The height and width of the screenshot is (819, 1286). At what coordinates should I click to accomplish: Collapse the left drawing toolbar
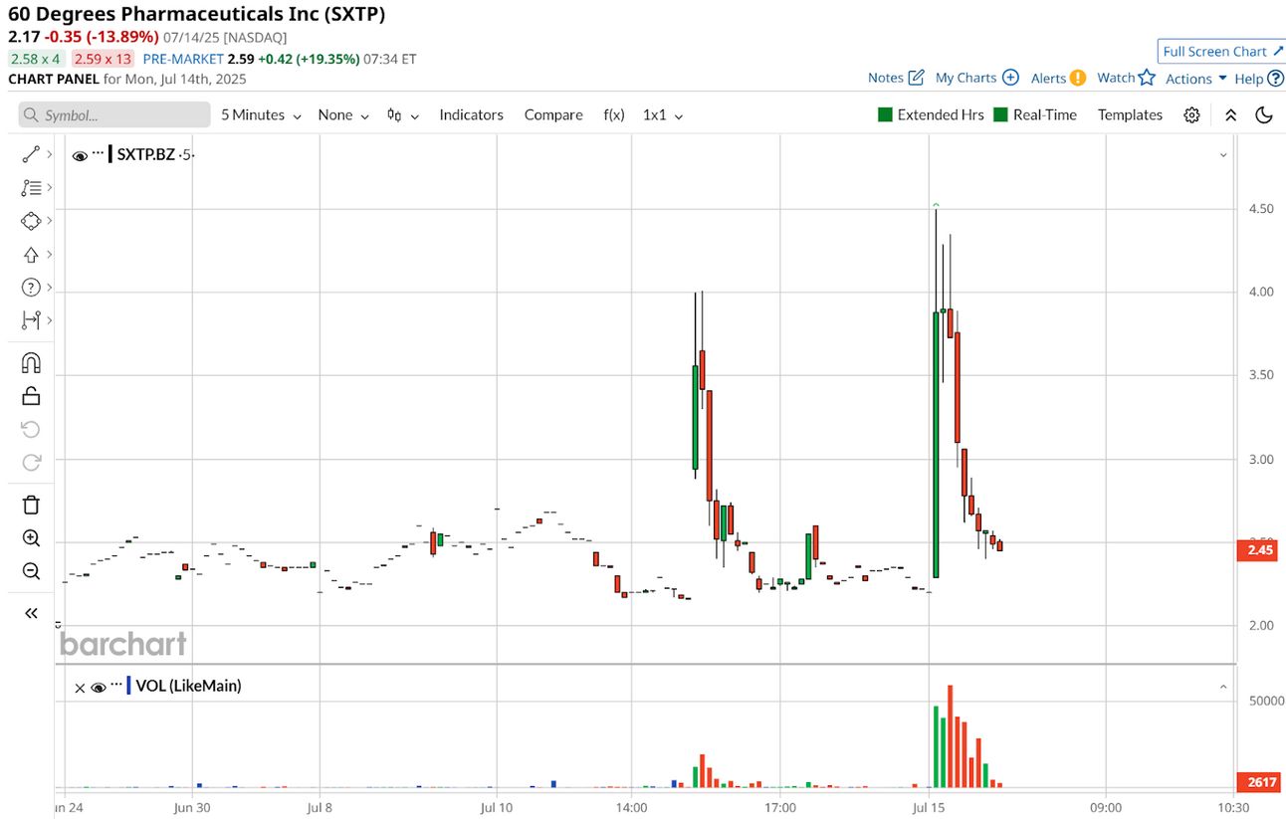[31, 613]
